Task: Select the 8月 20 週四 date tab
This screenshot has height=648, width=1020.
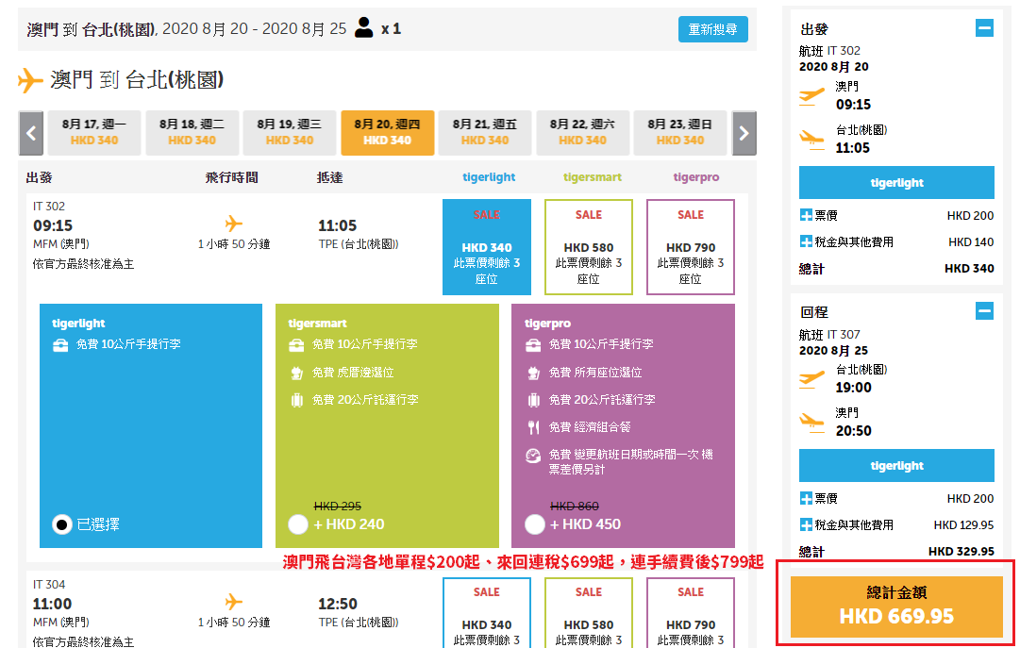Action: pos(387,133)
